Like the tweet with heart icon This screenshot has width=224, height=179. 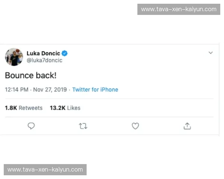point(136,126)
